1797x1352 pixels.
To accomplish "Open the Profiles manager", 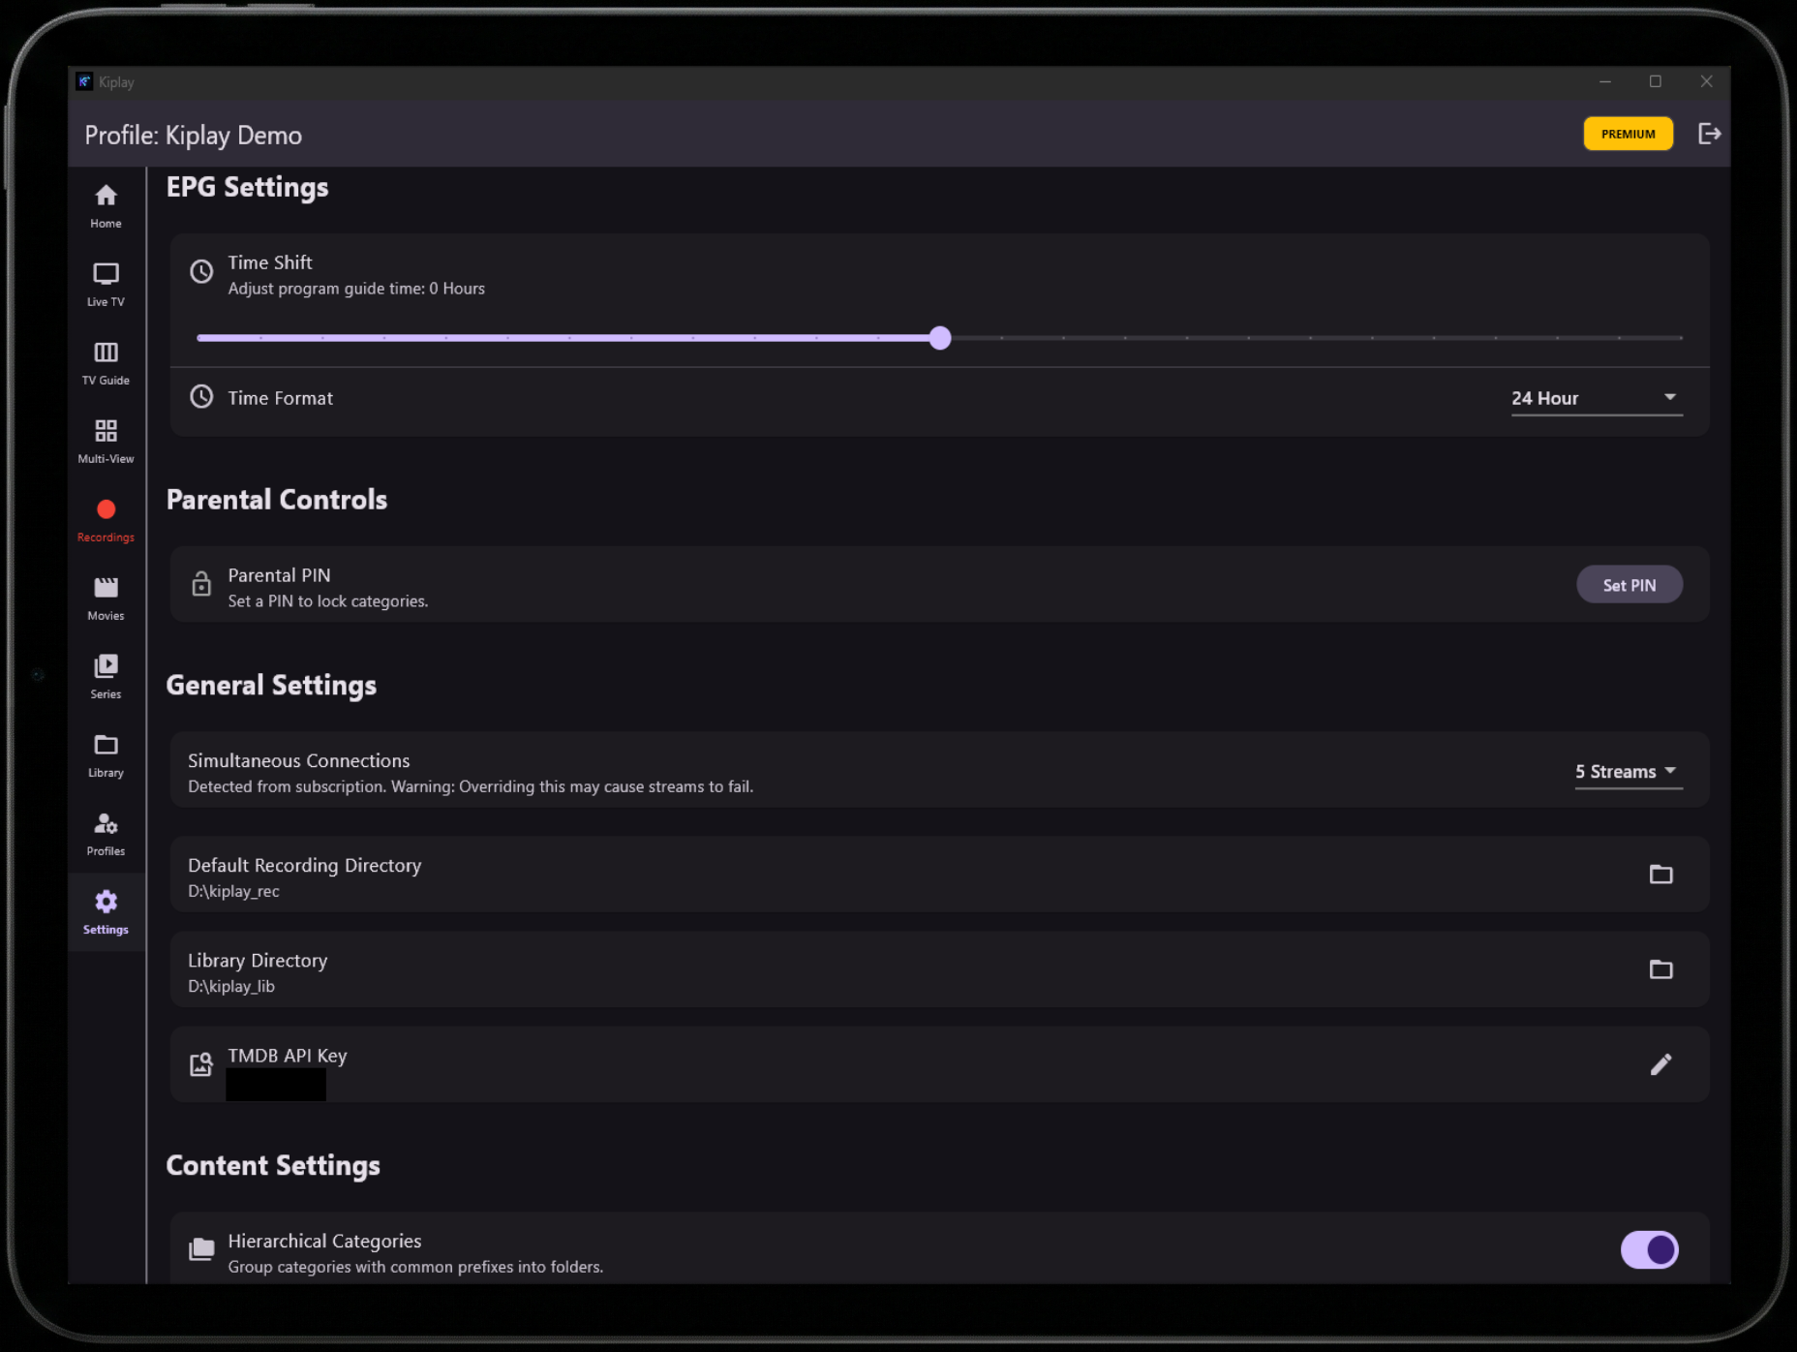I will 105,832.
